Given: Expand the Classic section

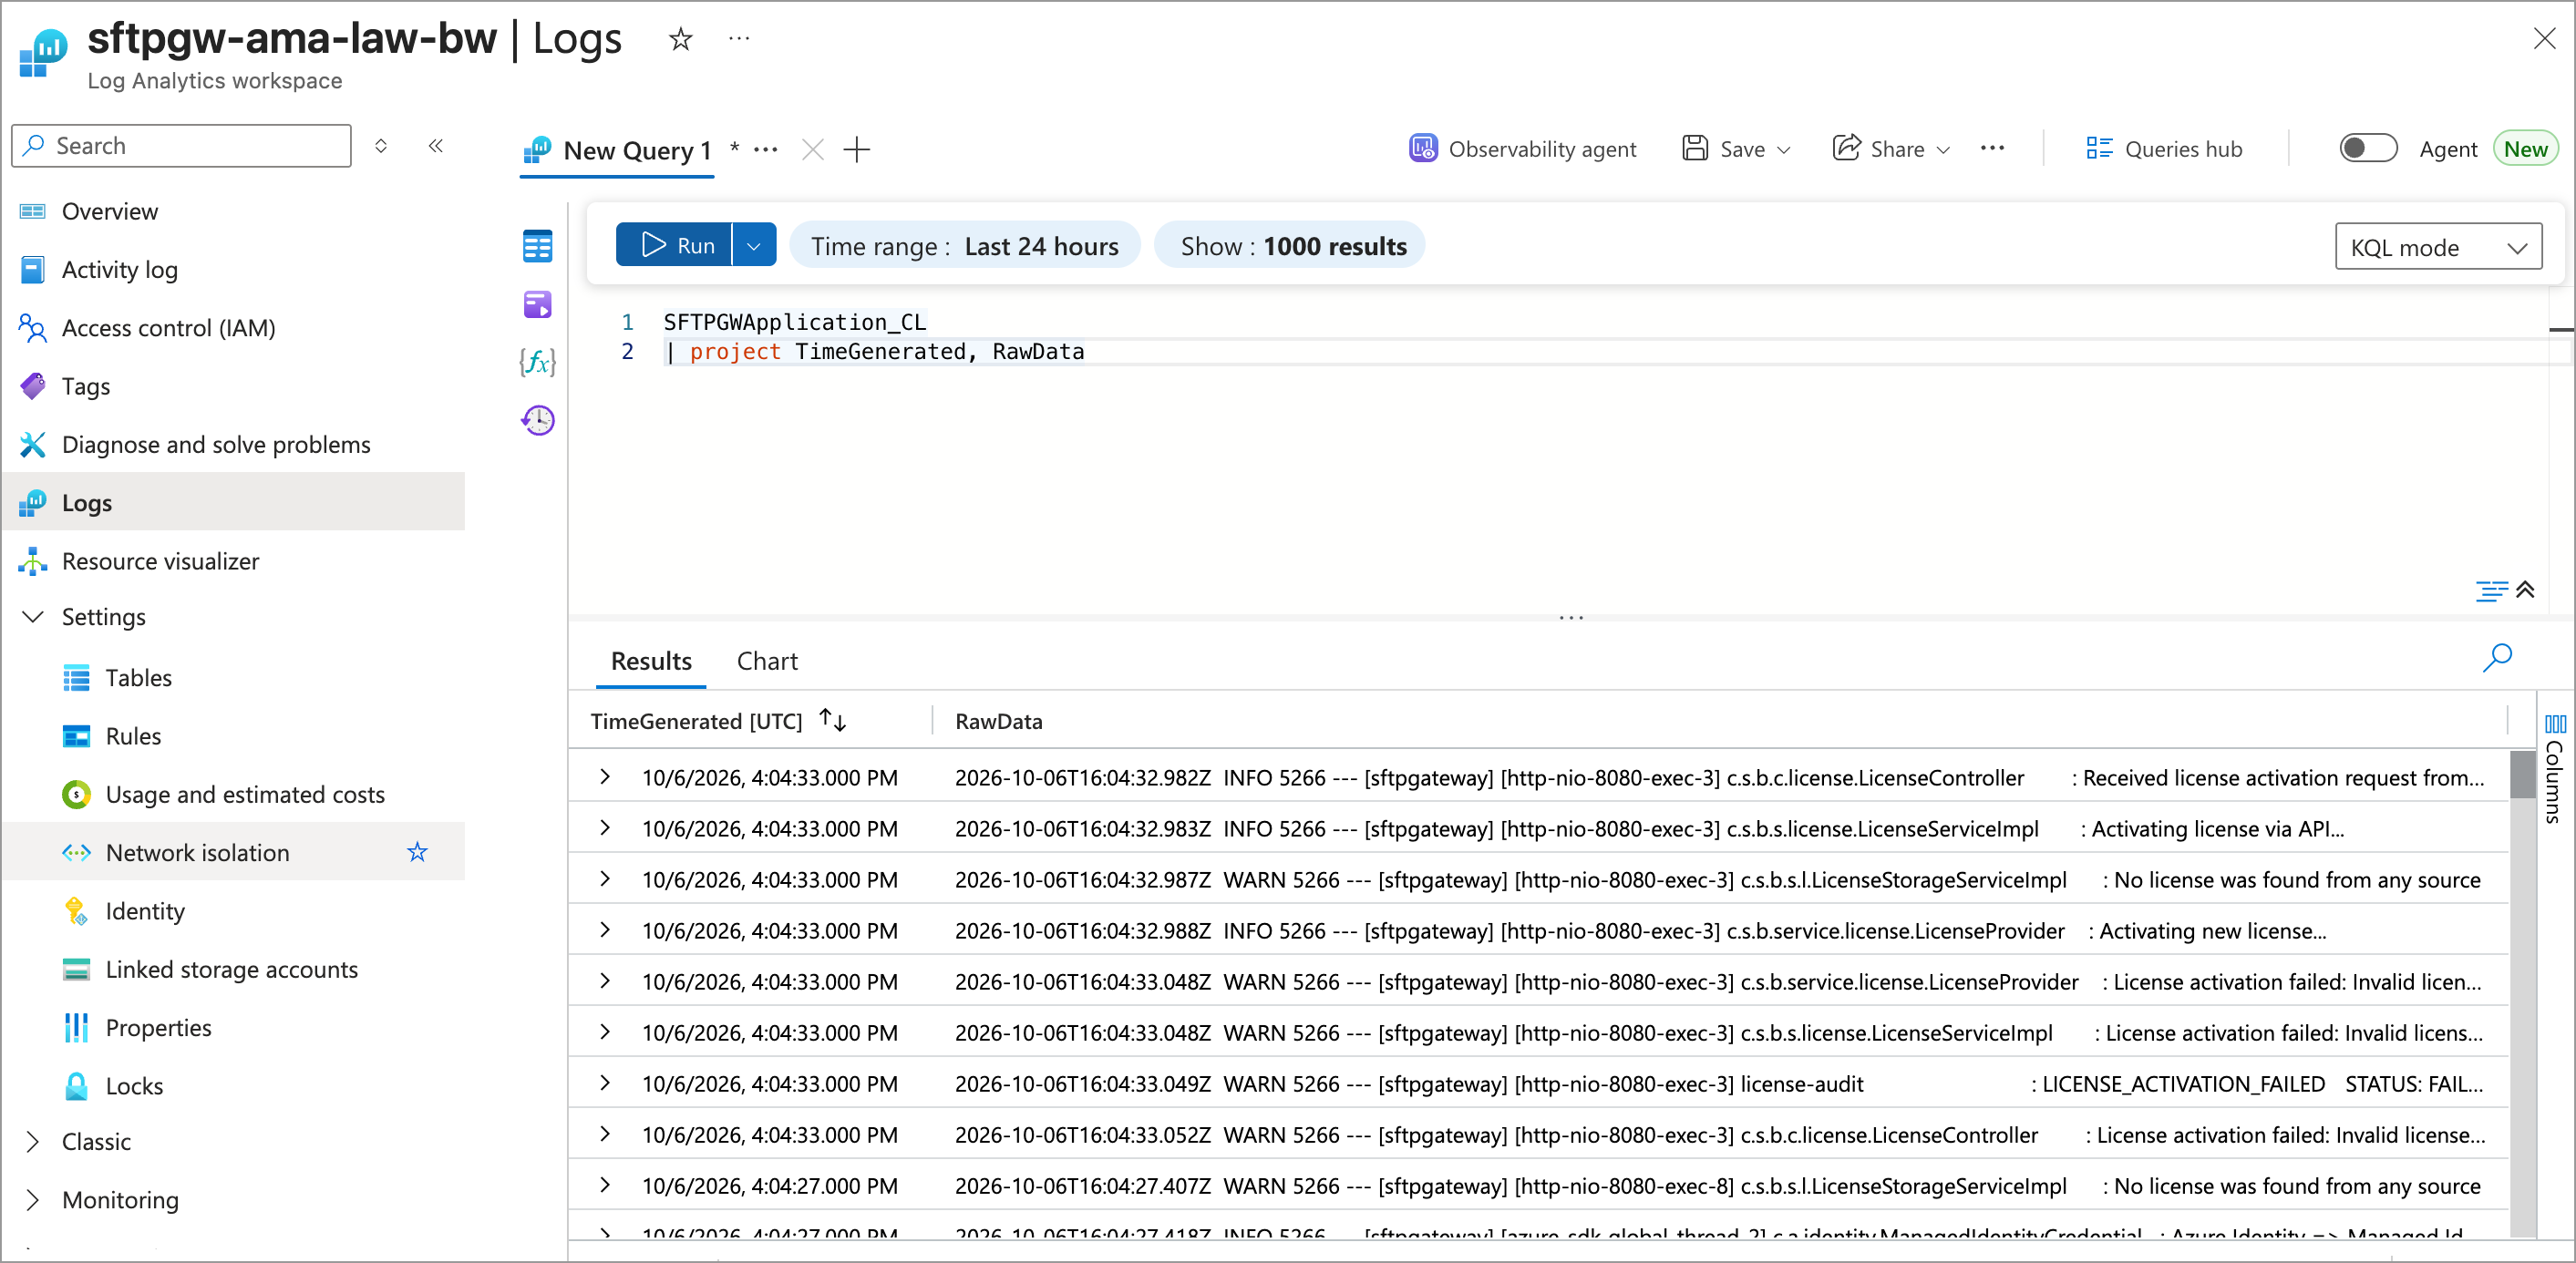Looking at the screenshot, I should [x=33, y=1141].
